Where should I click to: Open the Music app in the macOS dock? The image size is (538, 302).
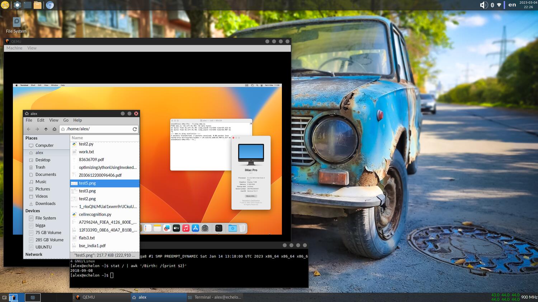(x=186, y=228)
